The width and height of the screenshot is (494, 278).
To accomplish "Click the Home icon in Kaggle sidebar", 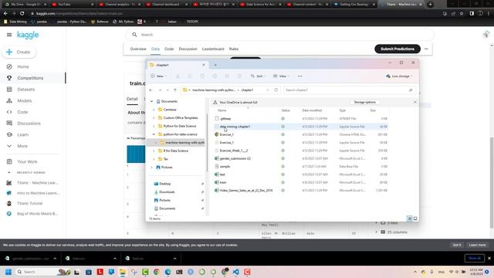I will tap(9, 67).
